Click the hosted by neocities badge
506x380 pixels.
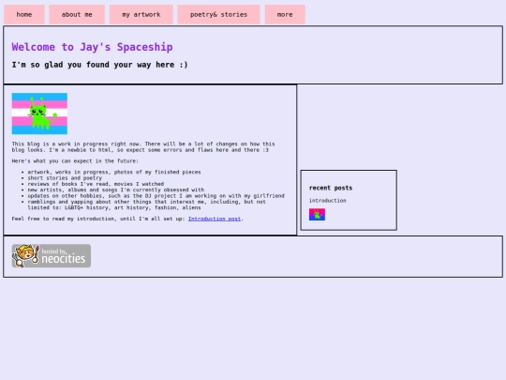(52, 256)
